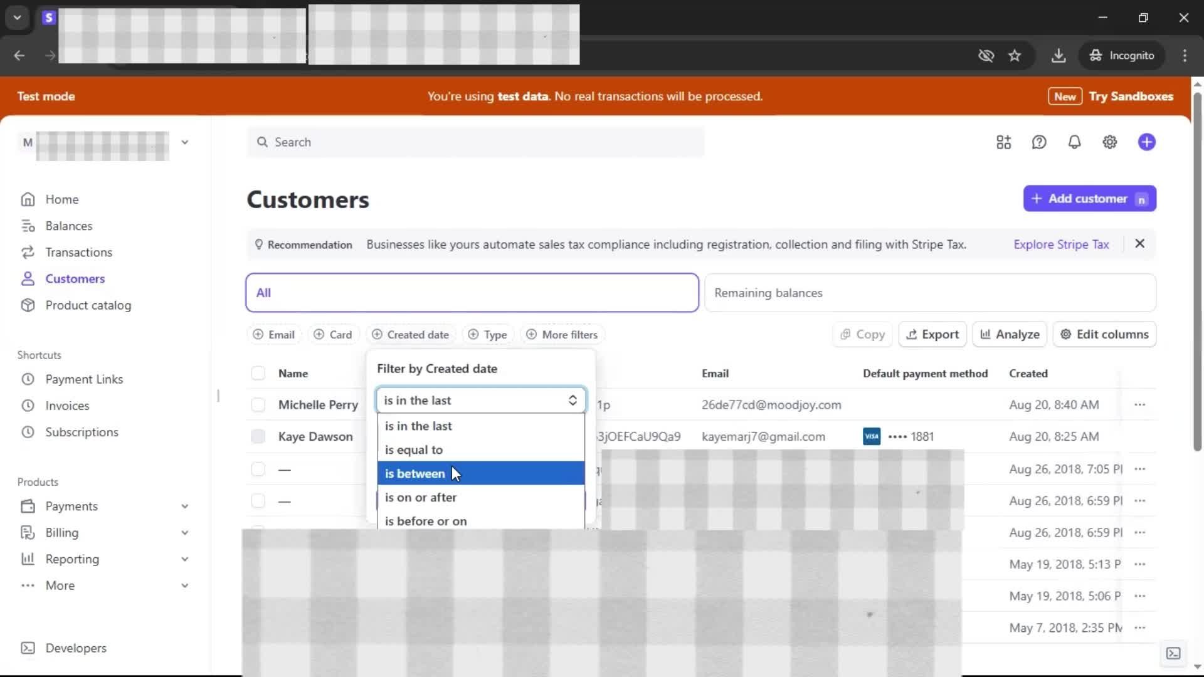Open the 'is in the last' condition dropdown

coord(480,401)
